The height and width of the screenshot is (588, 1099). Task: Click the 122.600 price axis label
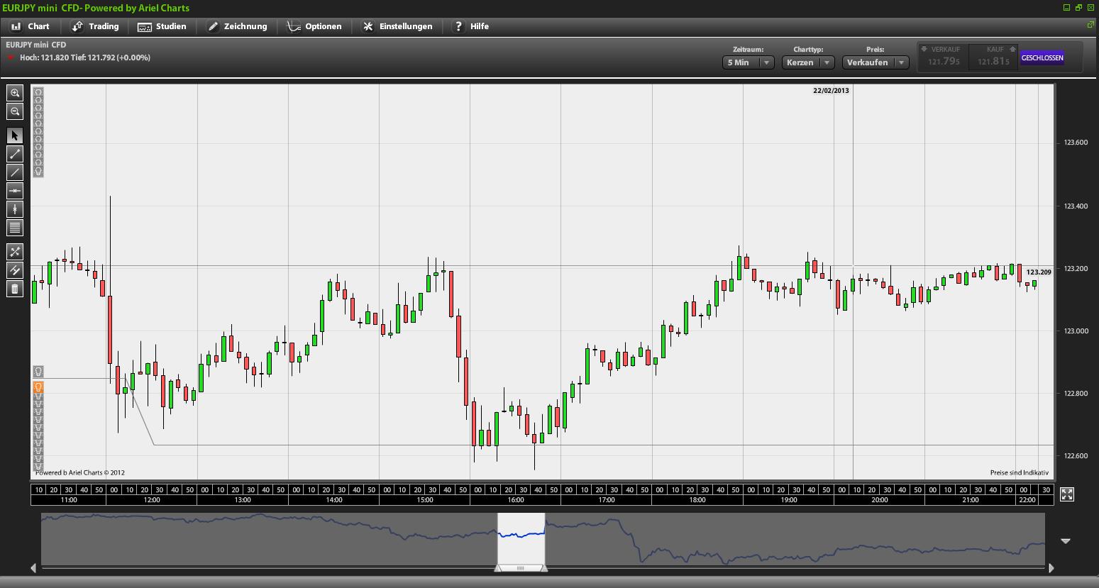click(1076, 456)
